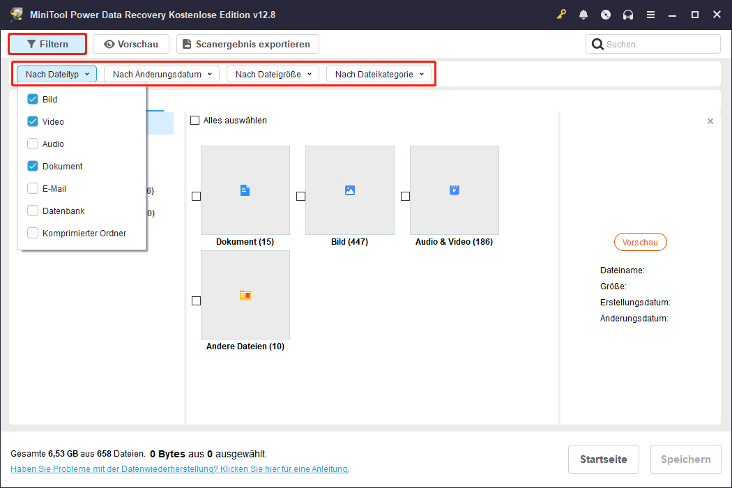Click the Dokument file type icon

pos(245,190)
